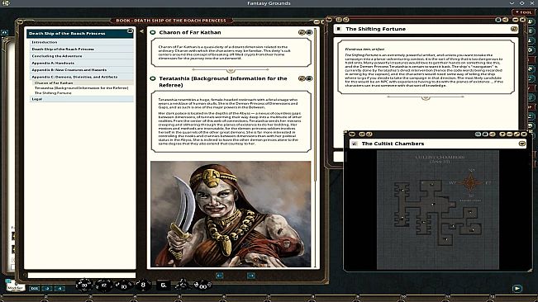This screenshot has width=538, height=302.
Task: Click the book index search field
Action: [x=82, y=275]
